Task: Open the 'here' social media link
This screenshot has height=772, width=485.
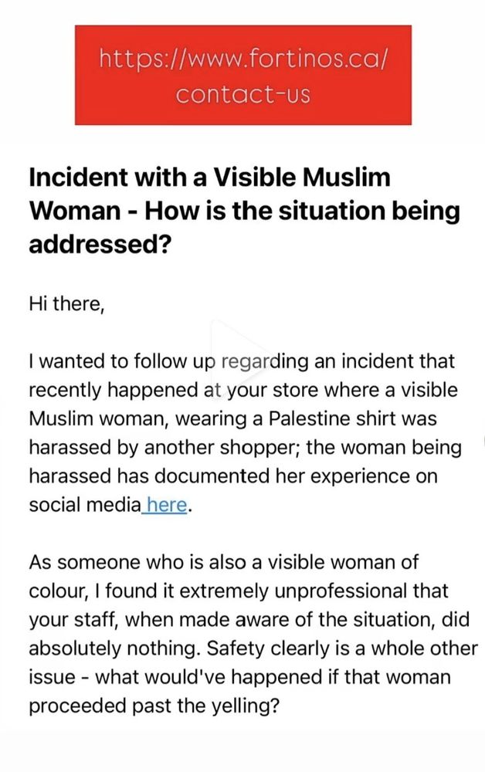Action: 166,505
